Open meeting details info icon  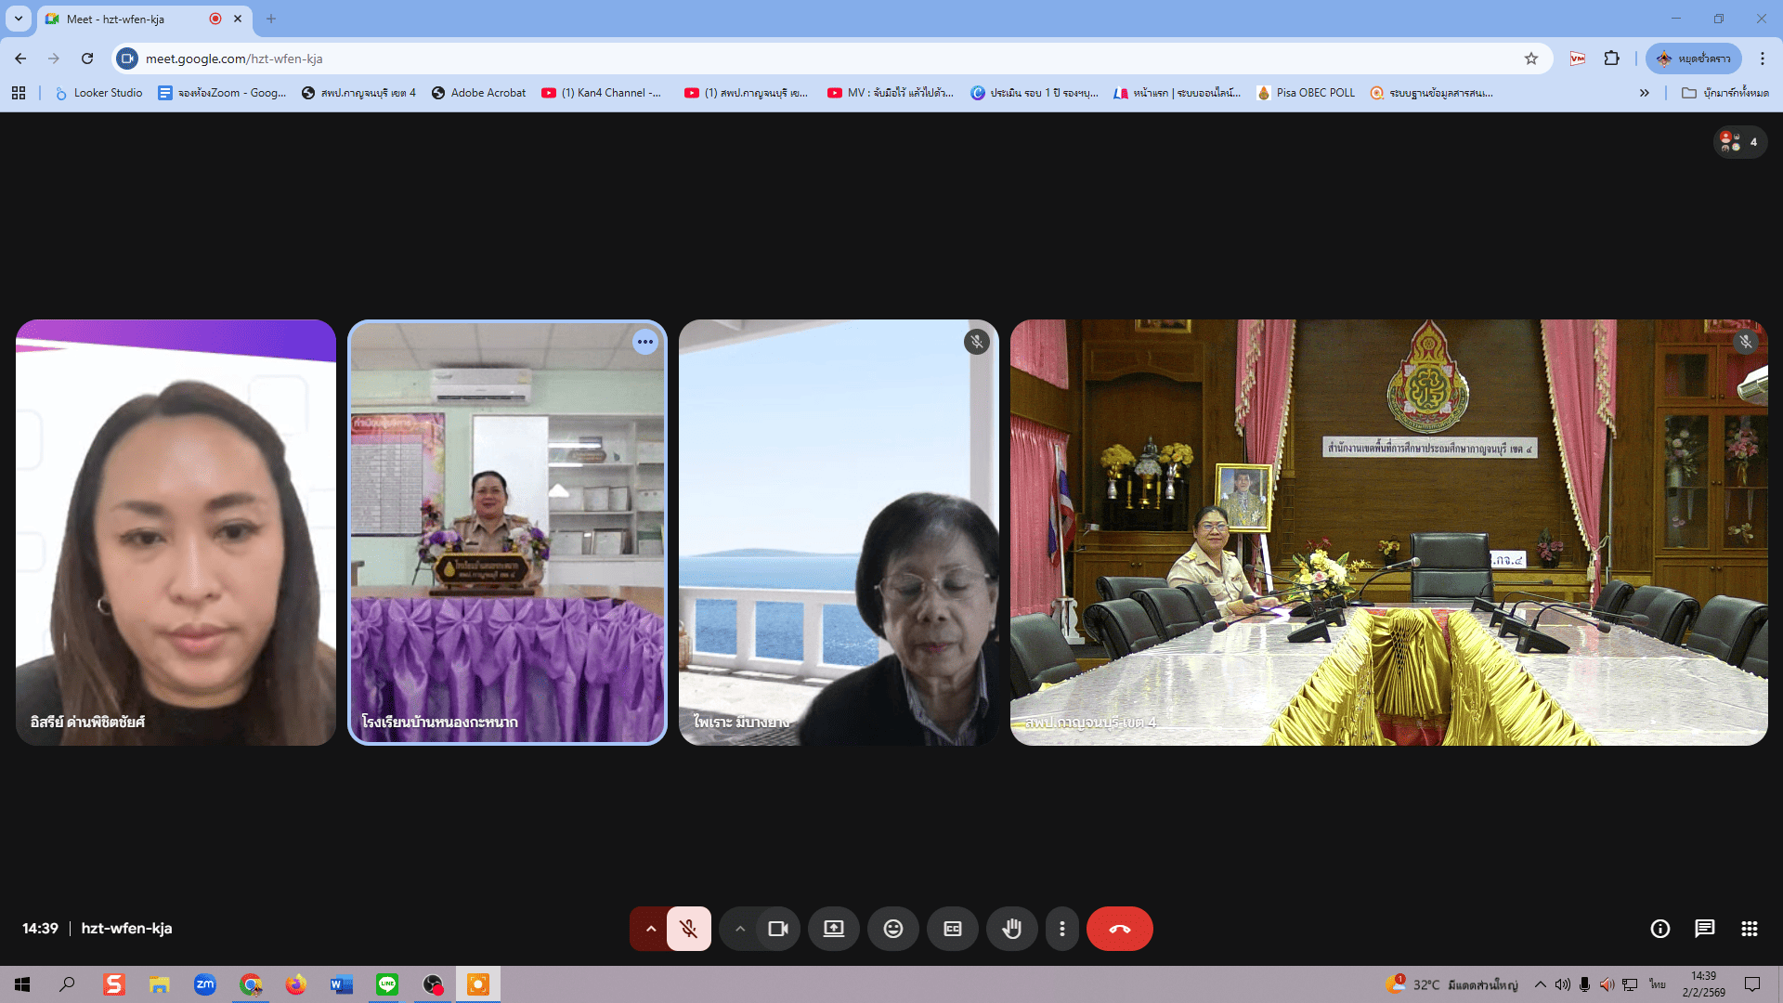1659,929
